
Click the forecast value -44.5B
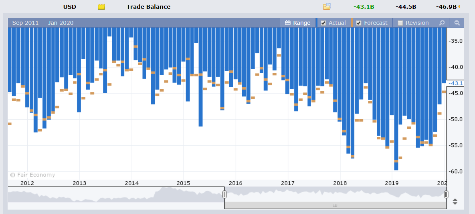[406, 7]
